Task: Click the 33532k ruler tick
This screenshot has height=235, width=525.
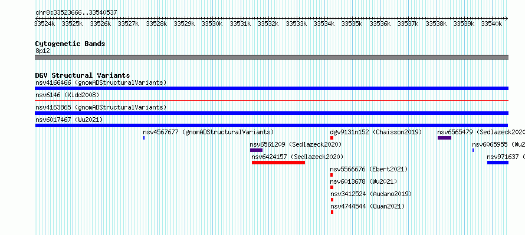Action: 268,24
